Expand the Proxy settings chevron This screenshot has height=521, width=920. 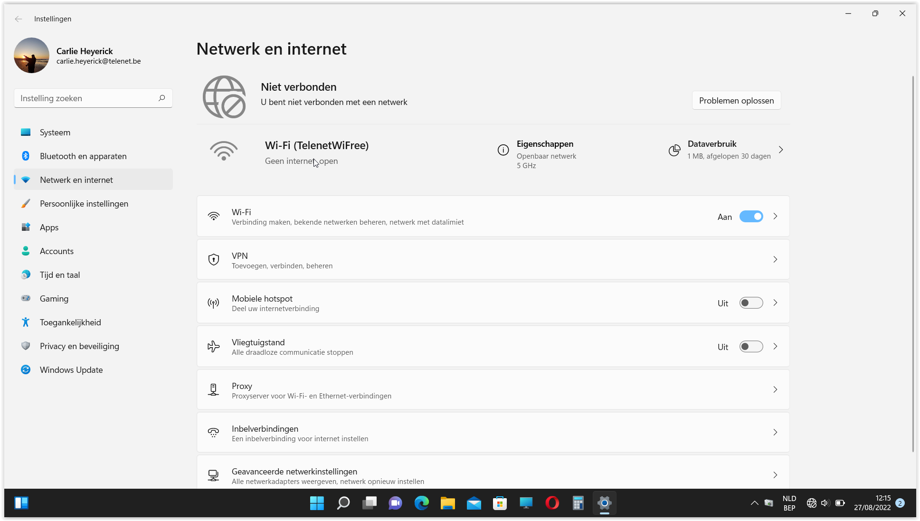775,389
